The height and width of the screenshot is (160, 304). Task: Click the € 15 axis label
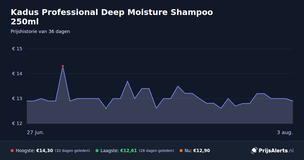[17, 49]
